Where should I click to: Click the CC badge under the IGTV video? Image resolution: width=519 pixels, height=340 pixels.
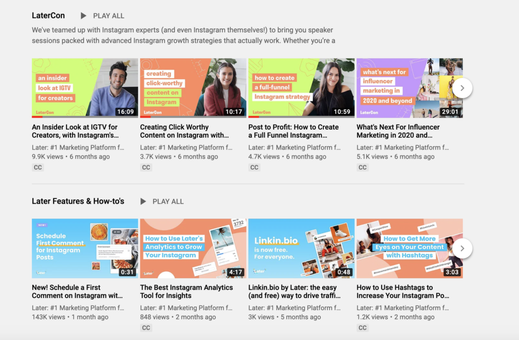(x=38, y=168)
